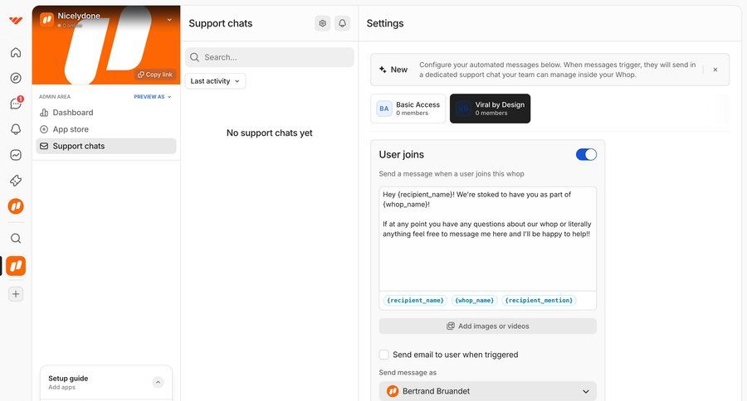Open the Home icon in left rail
Image resolution: width=747 pixels, height=401 pixels.
click(16, 53)
